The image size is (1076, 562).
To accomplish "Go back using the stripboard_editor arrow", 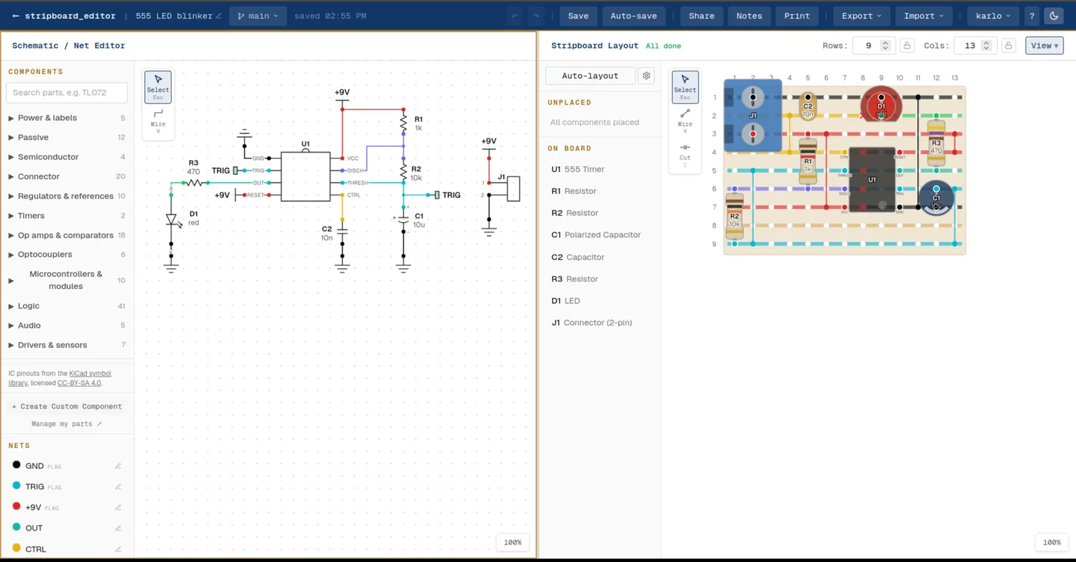I will pos(15,16).
